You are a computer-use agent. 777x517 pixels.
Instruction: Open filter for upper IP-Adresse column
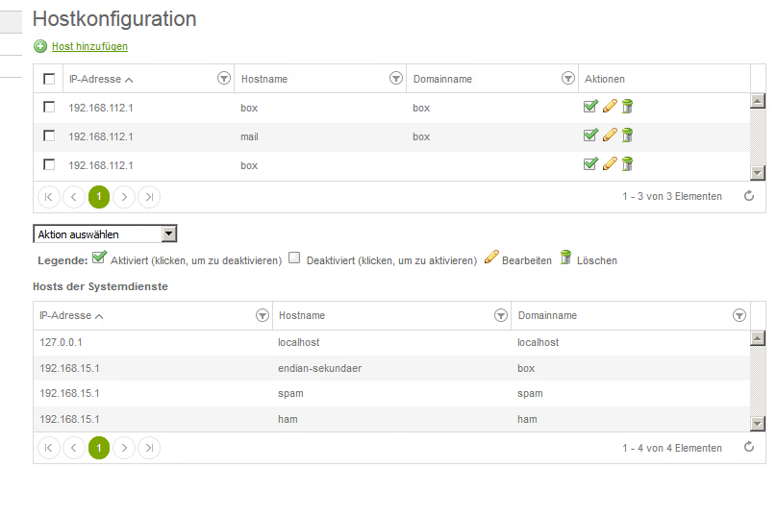coord(223,79)
